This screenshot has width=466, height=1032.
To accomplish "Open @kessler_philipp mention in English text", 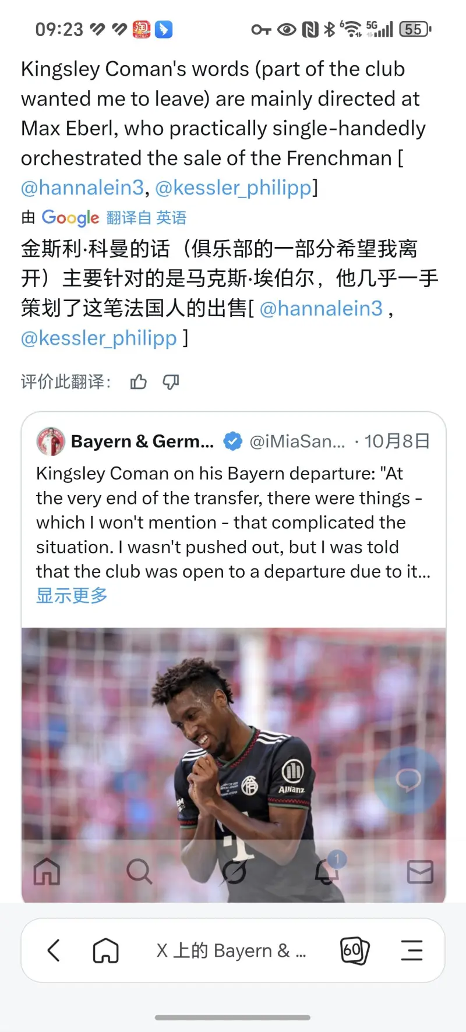I will point(233,188).
